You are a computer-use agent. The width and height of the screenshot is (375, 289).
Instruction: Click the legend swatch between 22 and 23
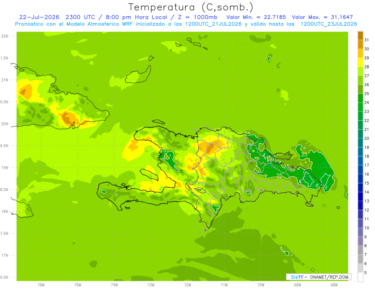pos(360,116)
